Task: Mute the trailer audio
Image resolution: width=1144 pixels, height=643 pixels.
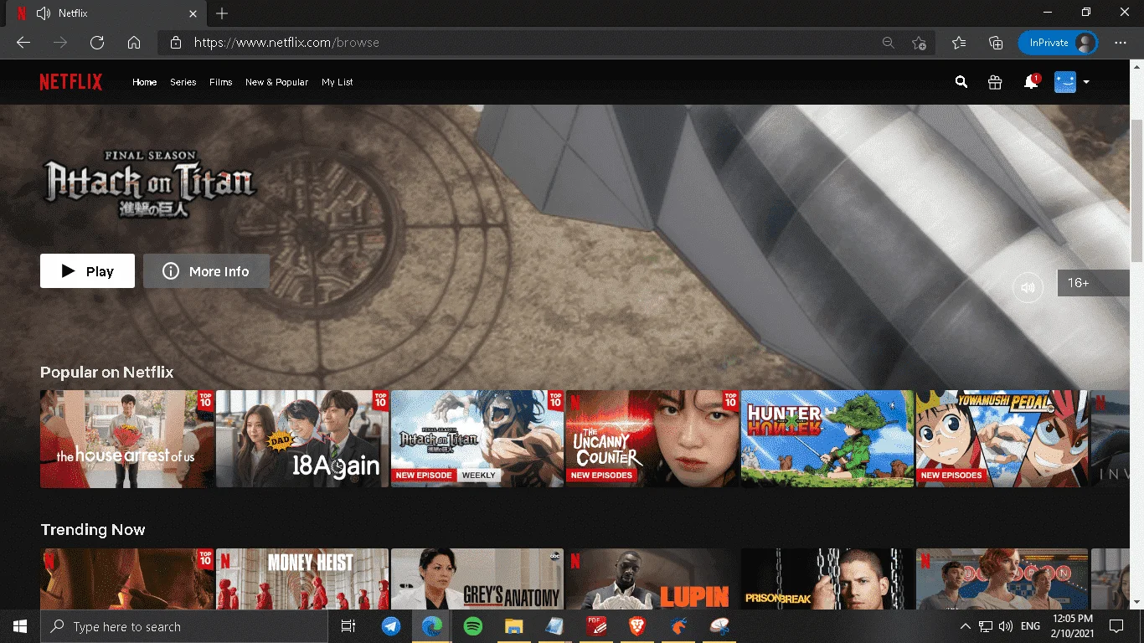Action: click(x=1028, y=287)
